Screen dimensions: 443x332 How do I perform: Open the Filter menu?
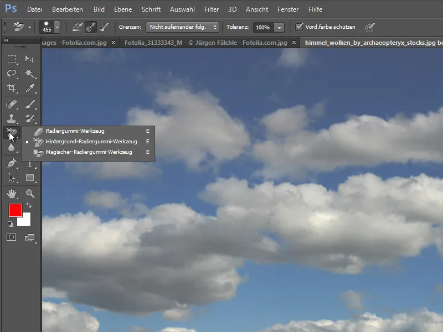pyautogui.click(x=212, y=9)
